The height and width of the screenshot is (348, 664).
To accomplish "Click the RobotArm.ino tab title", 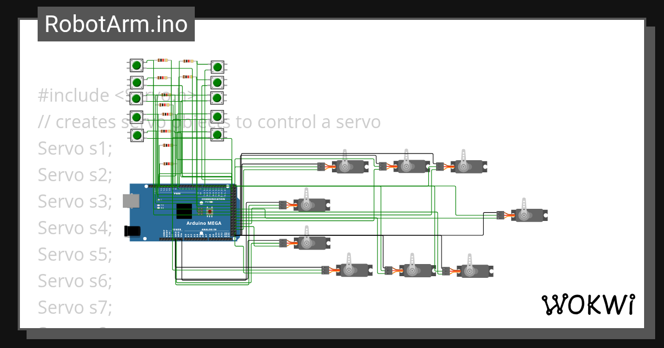I will 116,24.
